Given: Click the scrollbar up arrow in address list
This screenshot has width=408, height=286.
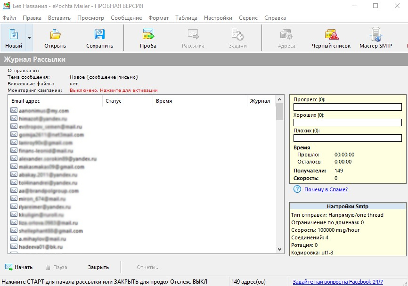Looking at the screenshot, I should tap(279, 99).
